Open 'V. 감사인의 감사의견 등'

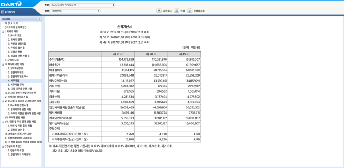[x=16, y=97]
